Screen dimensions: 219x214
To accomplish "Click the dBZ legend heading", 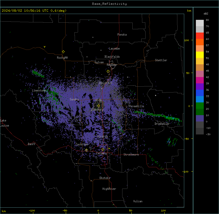I will (x=206, y=14).
